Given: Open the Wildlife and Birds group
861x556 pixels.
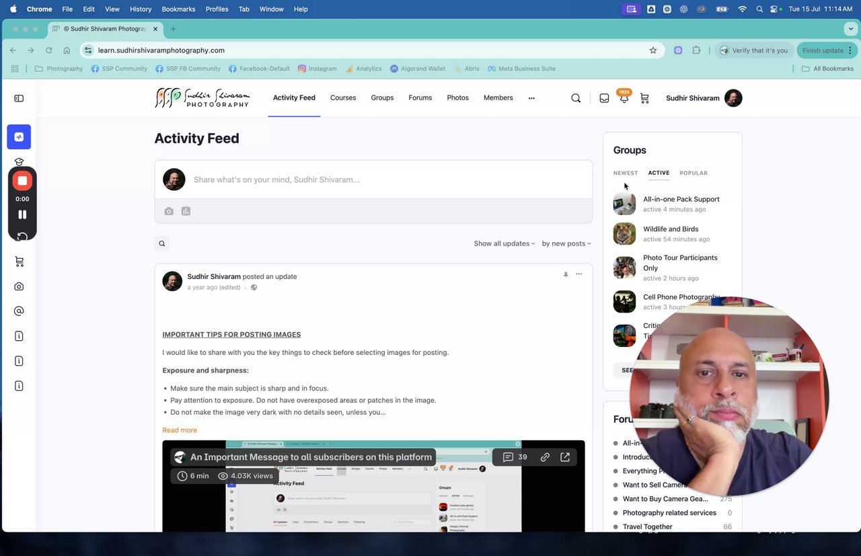Looking at the screenshot, I should [671, 229].
